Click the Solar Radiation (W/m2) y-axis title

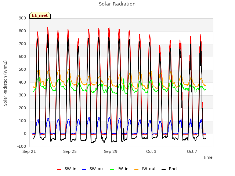[5, 83]
